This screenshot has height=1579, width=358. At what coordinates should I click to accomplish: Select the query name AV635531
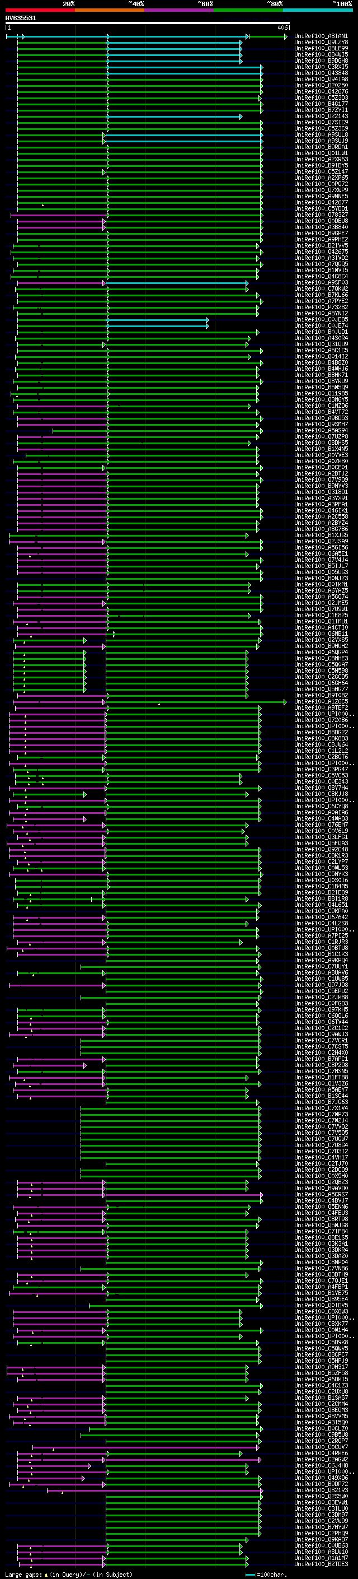pos(21,18)
